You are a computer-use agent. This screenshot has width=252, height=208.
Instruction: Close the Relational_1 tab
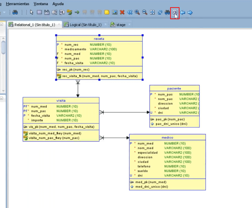59,24
